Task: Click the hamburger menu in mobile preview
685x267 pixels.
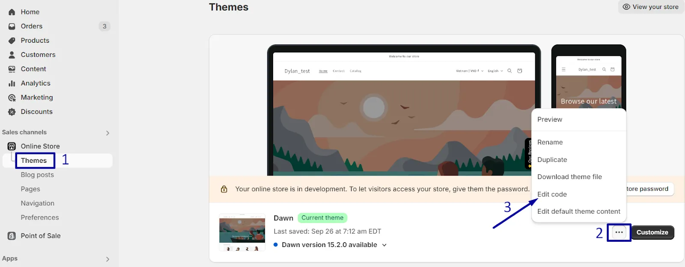Action: 563,69
